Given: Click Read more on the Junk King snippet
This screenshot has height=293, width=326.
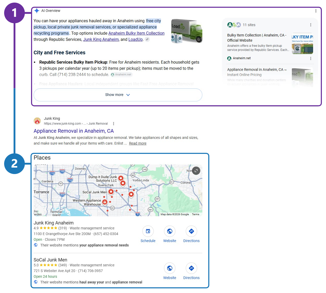Looking at the screenshot, I should pos(138,143).
